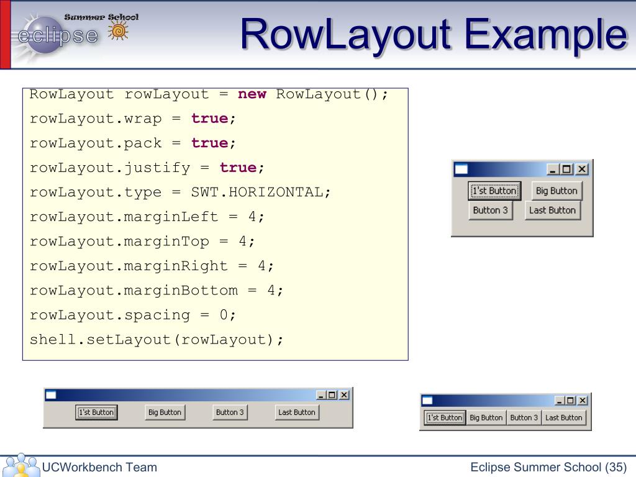Click "Button 3" in the wrapped two-row window
This screenshot has width=636, height=477.
click(x=491, y=210)
